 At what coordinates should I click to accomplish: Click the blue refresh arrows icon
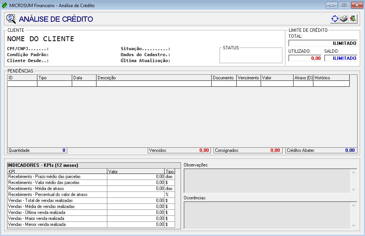pyautogui.click(x=335, y=19)
